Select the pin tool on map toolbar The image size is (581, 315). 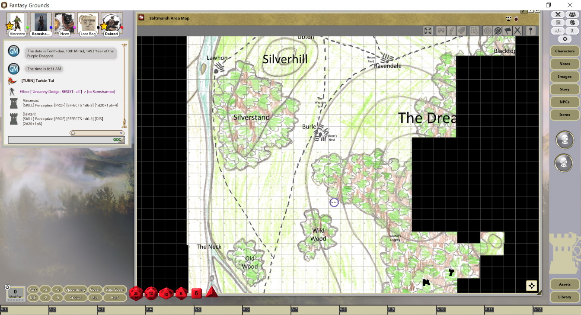pos(531,31)
